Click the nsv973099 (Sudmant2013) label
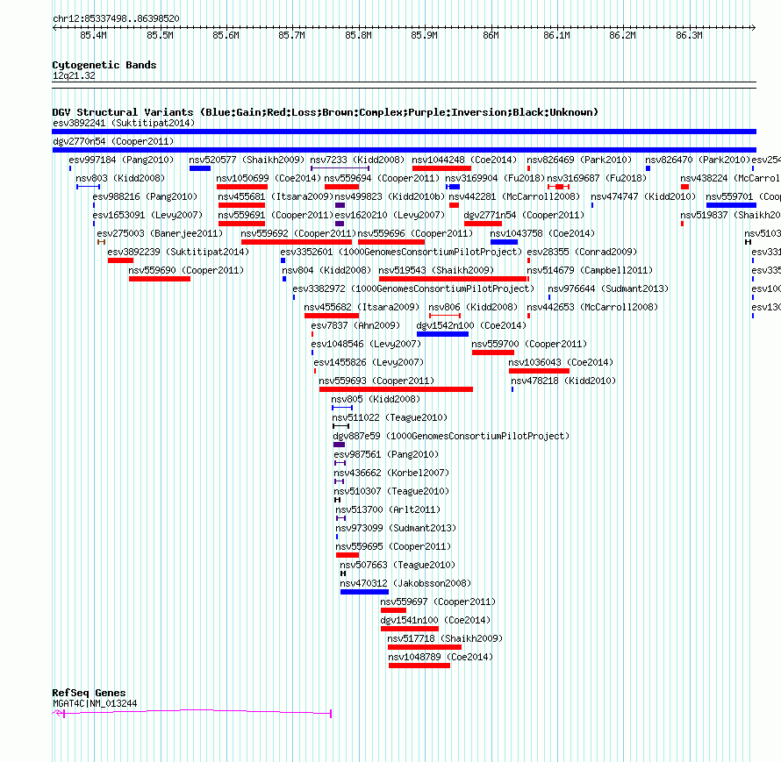Viewport: 781px width, 762px height. [x=396, y=528]
